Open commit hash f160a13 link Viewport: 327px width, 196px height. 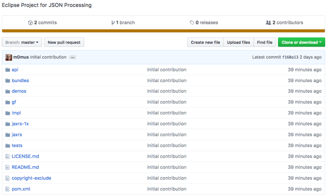pos(290,57)
